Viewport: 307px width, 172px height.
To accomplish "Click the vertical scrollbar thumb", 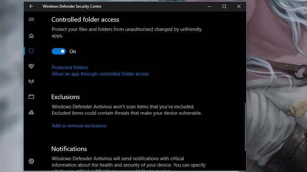I will point(245,127).
